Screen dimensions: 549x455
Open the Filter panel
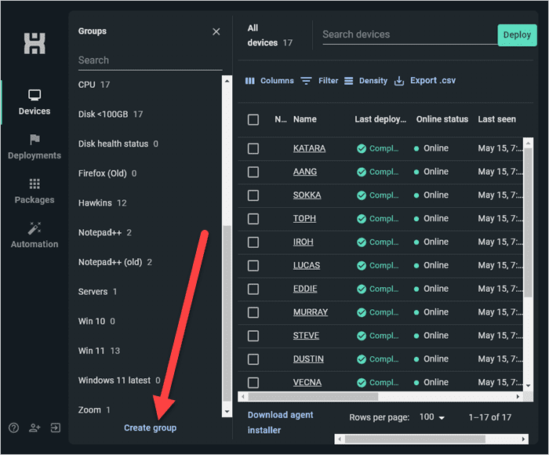[x=320, y=81]
